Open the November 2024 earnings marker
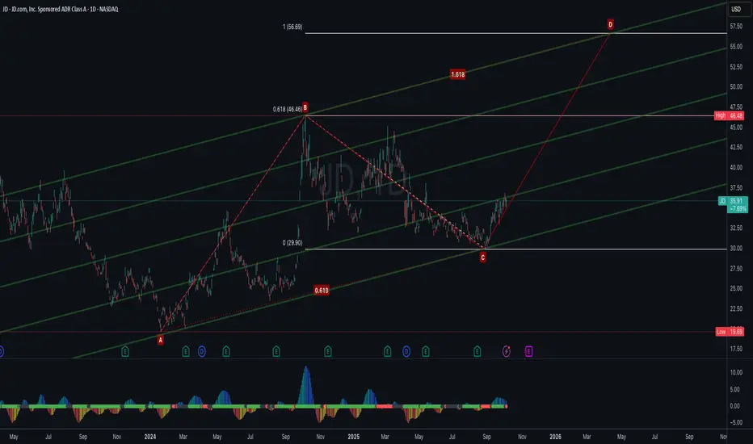 (327, 351)
